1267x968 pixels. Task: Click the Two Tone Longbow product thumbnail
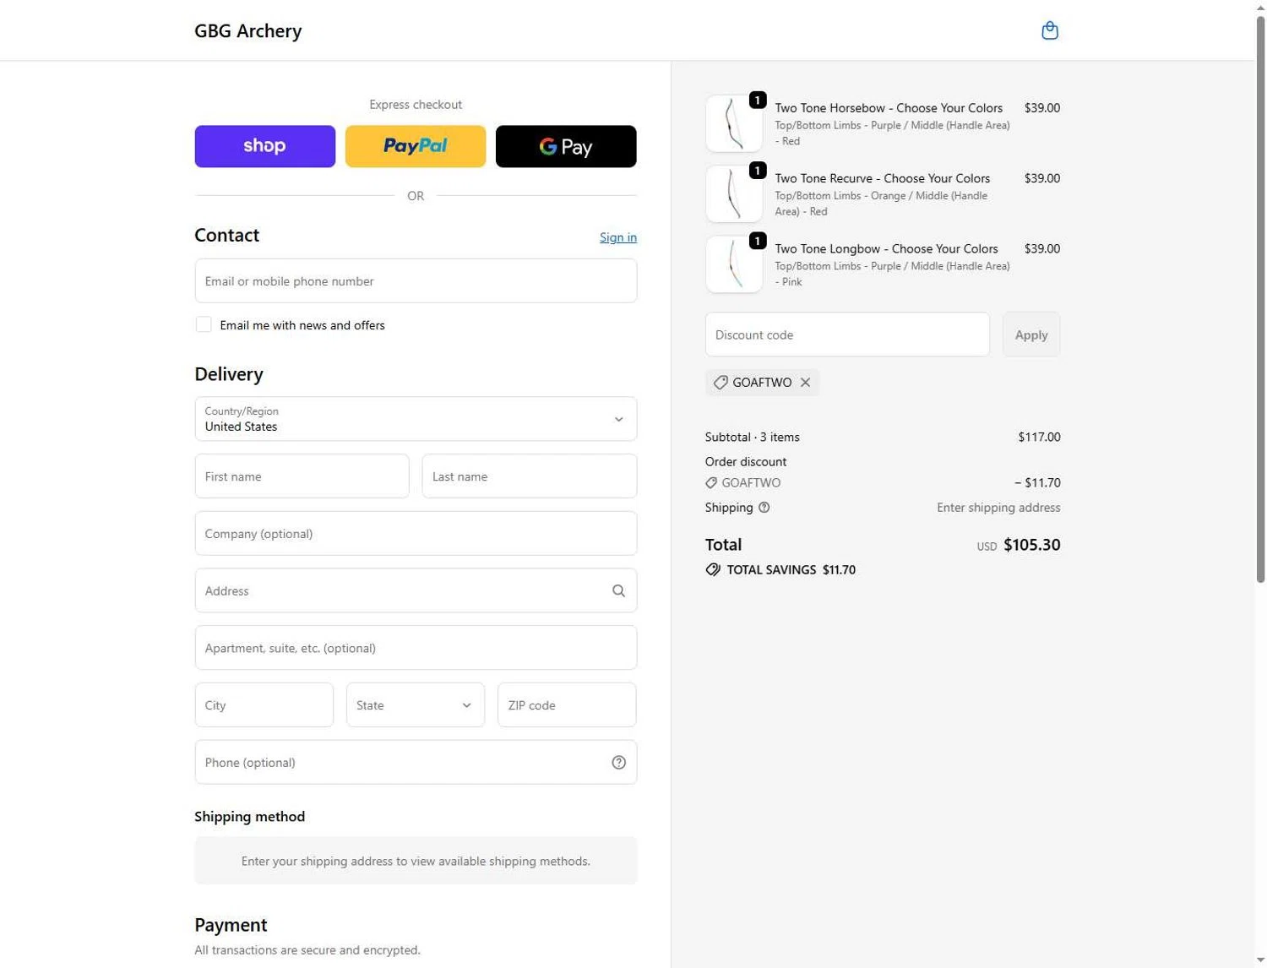734,264
